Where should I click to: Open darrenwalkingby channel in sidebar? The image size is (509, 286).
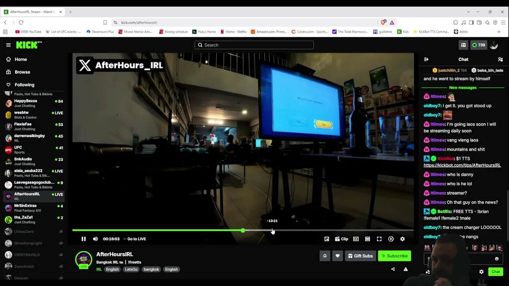pyautogui.click(x=33, y=138)
